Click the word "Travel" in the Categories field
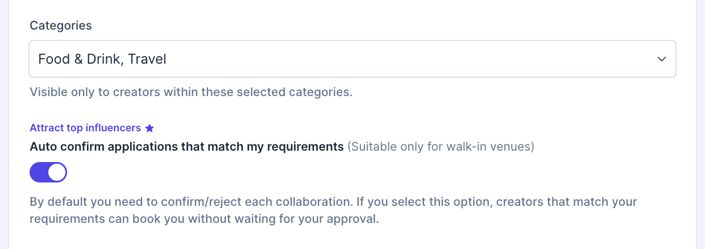Screen dimensions: 705x249 point(147,59)
